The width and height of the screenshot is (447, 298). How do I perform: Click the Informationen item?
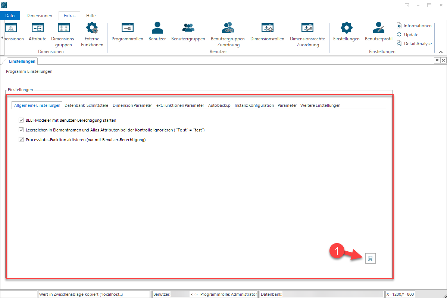[x=414, y=26]
